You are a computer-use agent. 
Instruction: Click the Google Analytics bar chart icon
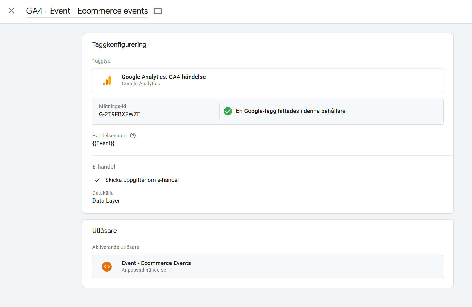(x=107, y=80)
